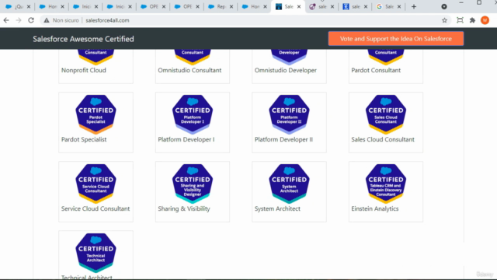Image resolution: width=497 pixels, height=280 pixels.
Task: Click the Pardot Specialist label text
Action: [x=84, y=139]
